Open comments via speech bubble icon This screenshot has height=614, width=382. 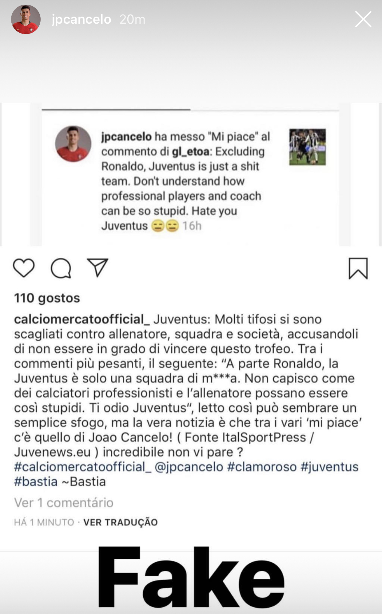click(x=61, y=268)
